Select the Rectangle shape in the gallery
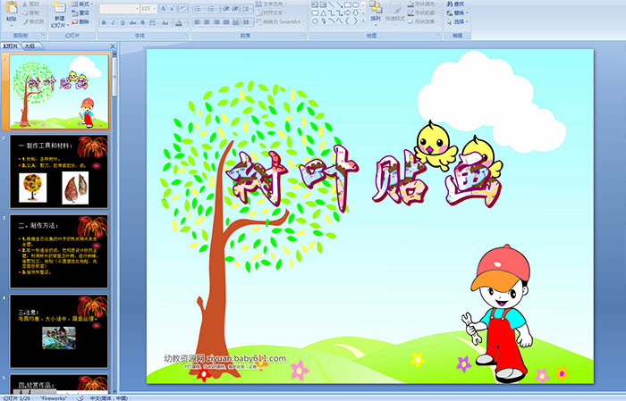Image resolution: width=626 pixels, height=401 pixels. [348, 5]
